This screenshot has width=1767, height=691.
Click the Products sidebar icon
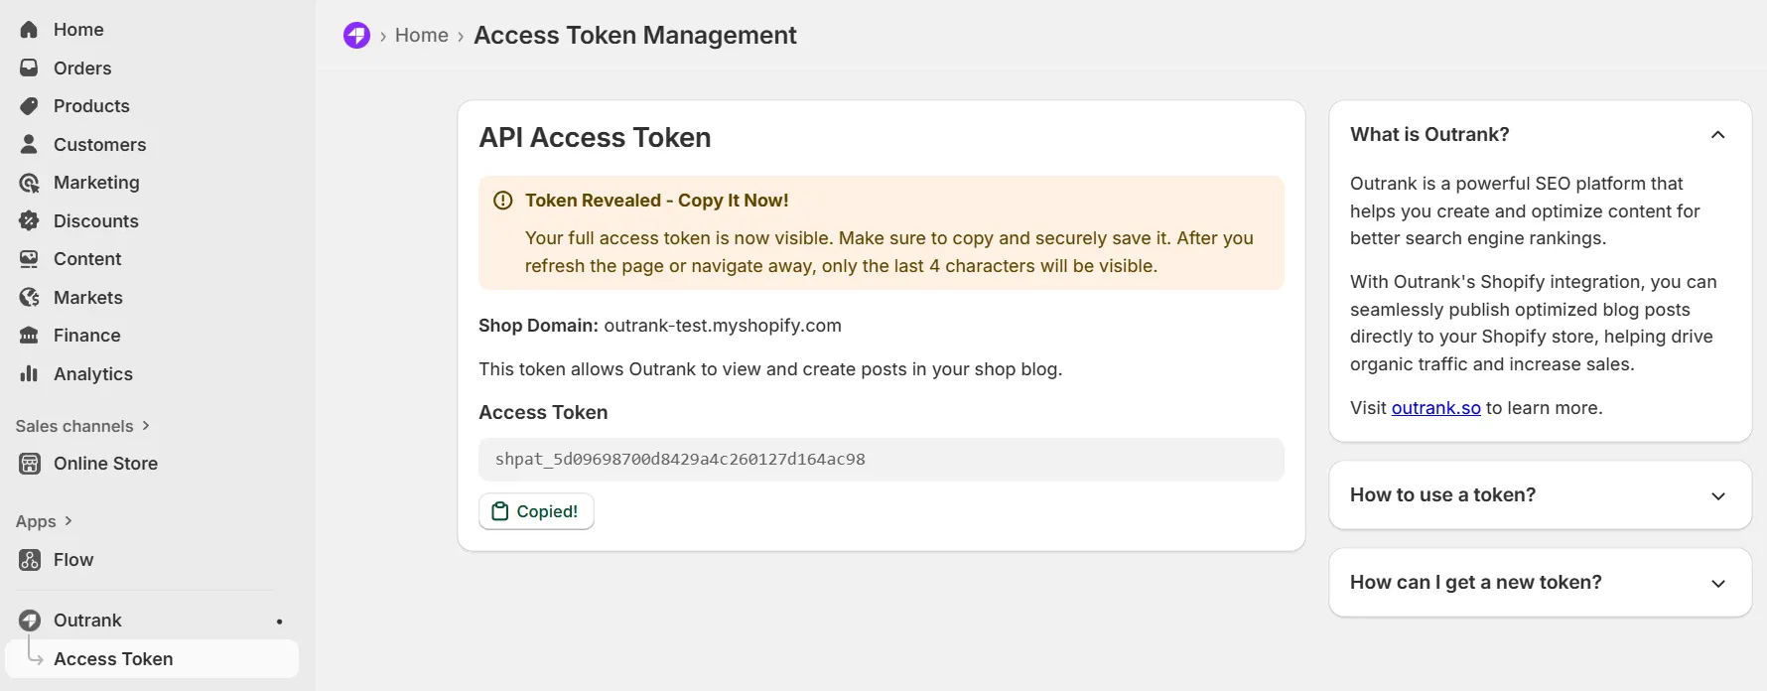click(29, 105)
